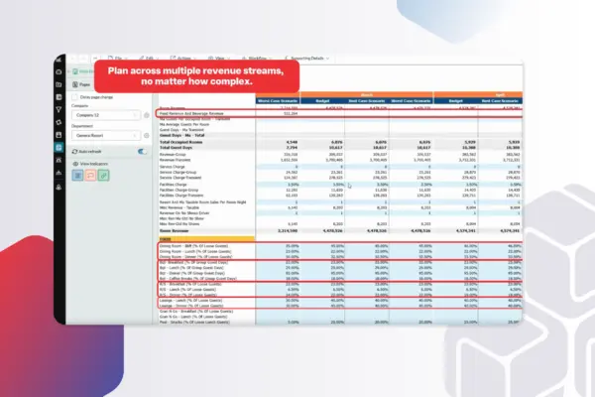595x397 pixels.
Task: Click the Pool - Snacks row label
Action: 194,323
